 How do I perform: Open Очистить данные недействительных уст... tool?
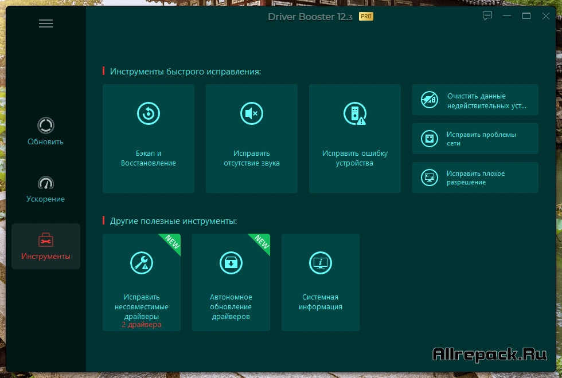(x=475, y=100)
